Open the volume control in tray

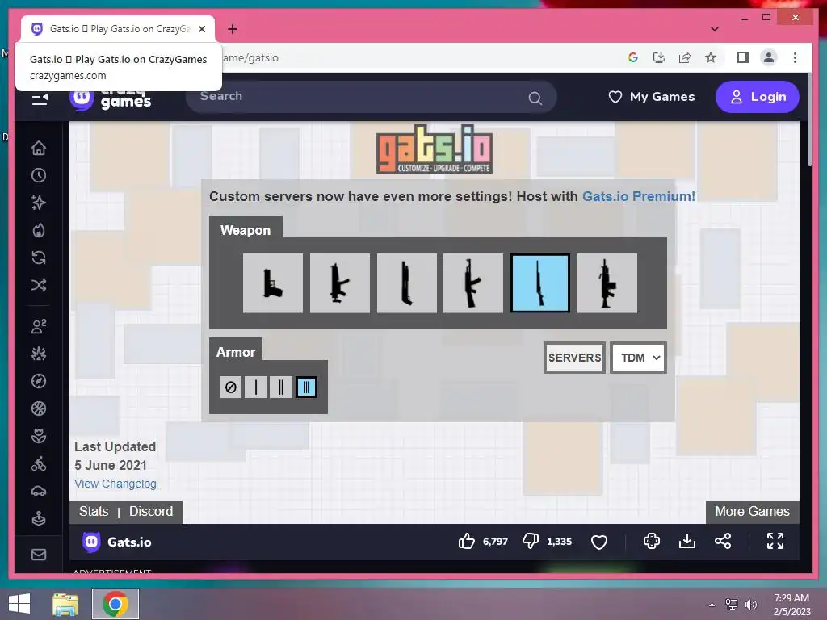coord(750,604)
